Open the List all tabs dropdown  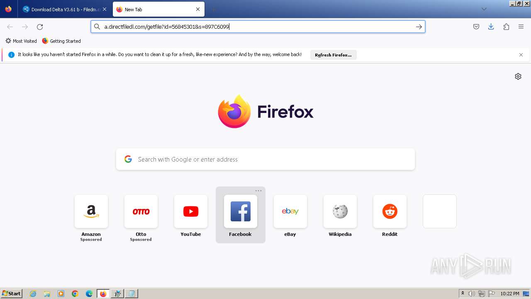point(484,9)
